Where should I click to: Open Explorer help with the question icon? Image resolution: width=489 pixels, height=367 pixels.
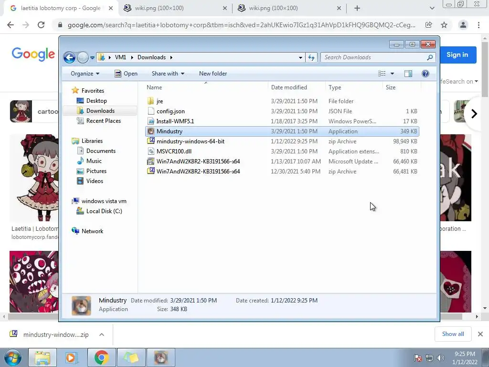click(x=425, y=74)
